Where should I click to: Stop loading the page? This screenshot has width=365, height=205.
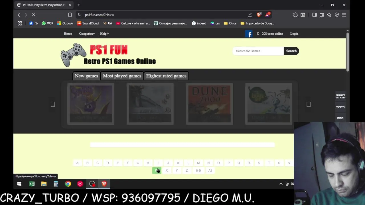point(33,15)
